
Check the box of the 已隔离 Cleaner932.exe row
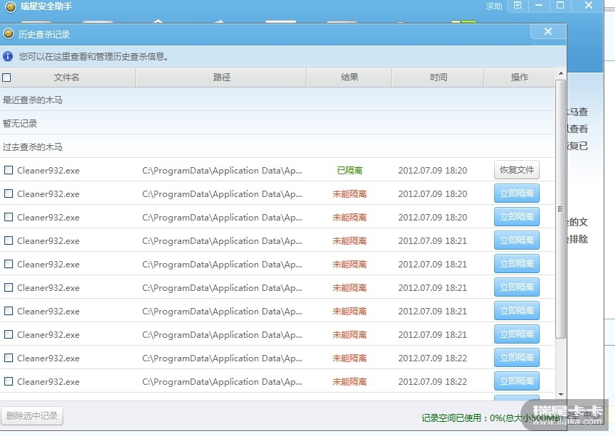[x=9, y=170]
